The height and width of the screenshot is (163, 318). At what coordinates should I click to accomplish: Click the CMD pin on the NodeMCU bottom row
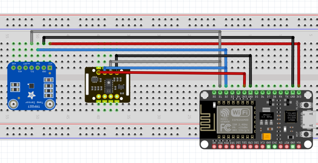[x=250, y=147]
